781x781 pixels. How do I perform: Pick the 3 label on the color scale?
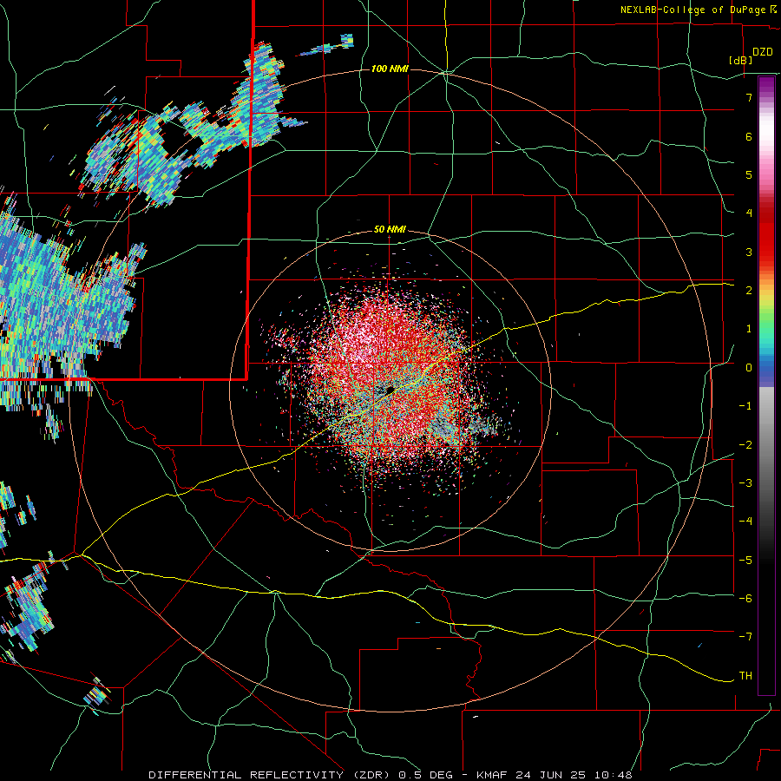pyautogui.click(x=749, y=252)
